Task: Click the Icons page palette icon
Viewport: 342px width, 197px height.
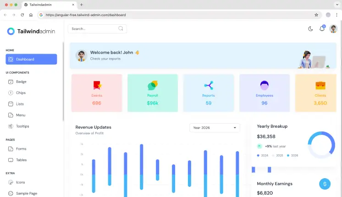Action: click(x=11, y=182)
